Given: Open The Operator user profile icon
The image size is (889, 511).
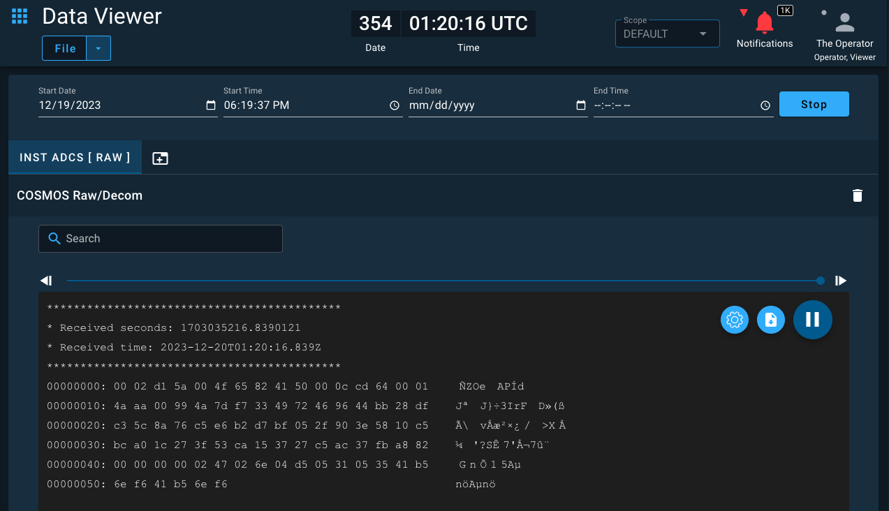Looking at the screenshot, I should (845, 22).
